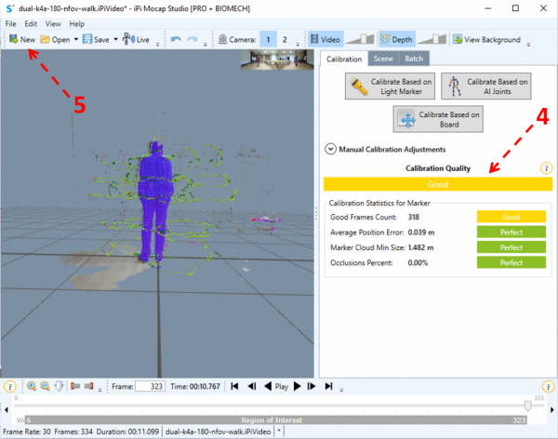Step back one frame
The height and width of the screenshot is (439, 558).
[252, 386]
